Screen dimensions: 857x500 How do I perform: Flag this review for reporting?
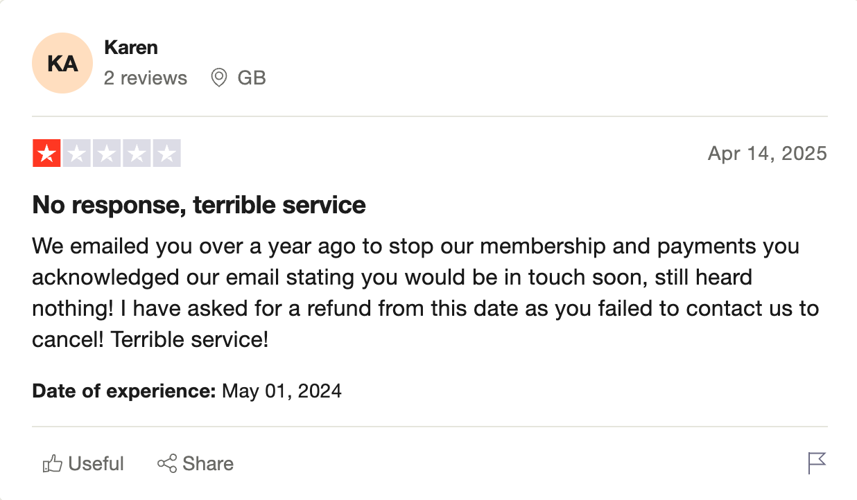[817, 463]
